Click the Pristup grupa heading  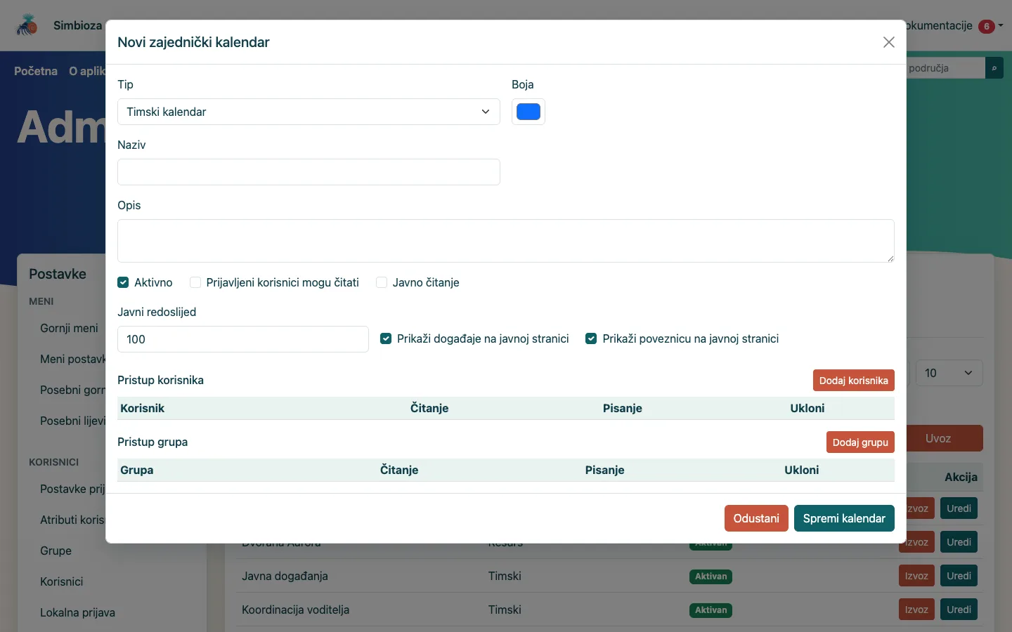tap(153, 442)
